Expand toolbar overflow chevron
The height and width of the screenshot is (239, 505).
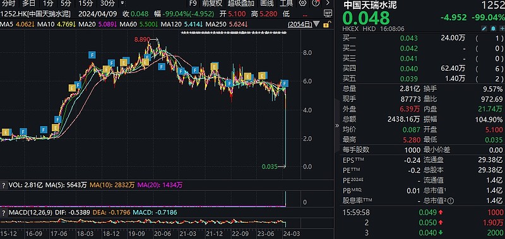tap(328, 4)
